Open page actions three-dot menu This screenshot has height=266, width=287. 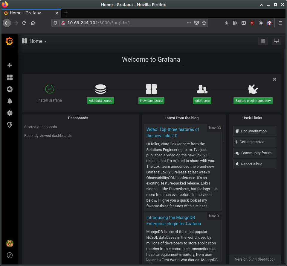pyautogui.click(x=189, y=23)
